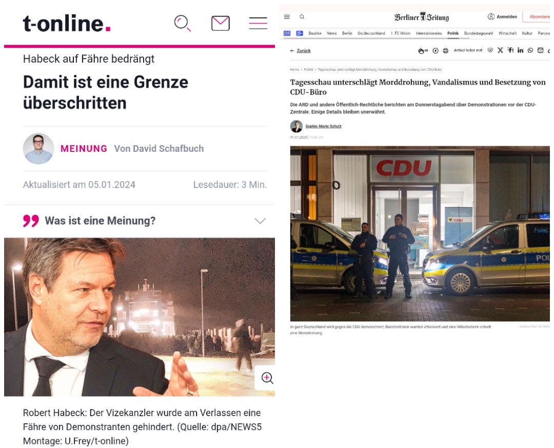Click the CDU office police photo
Image resolution: width=554 pixels, height=448 pixels.
coord(420,233)
